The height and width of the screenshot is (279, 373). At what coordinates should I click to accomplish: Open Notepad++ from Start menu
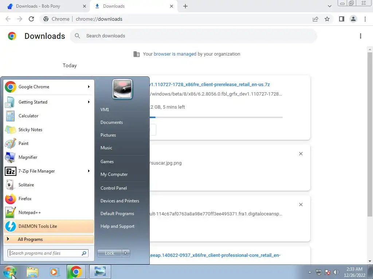click(49, 212)
